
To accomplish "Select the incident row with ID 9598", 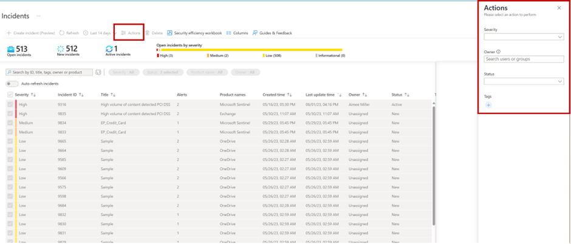I will 219,196.
